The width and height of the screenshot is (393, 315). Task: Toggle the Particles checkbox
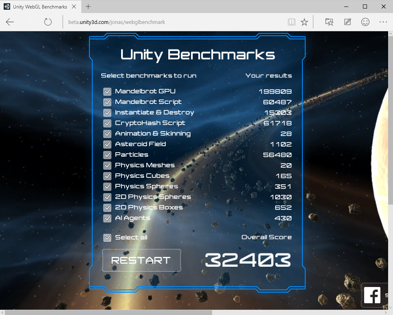[107, 155]
